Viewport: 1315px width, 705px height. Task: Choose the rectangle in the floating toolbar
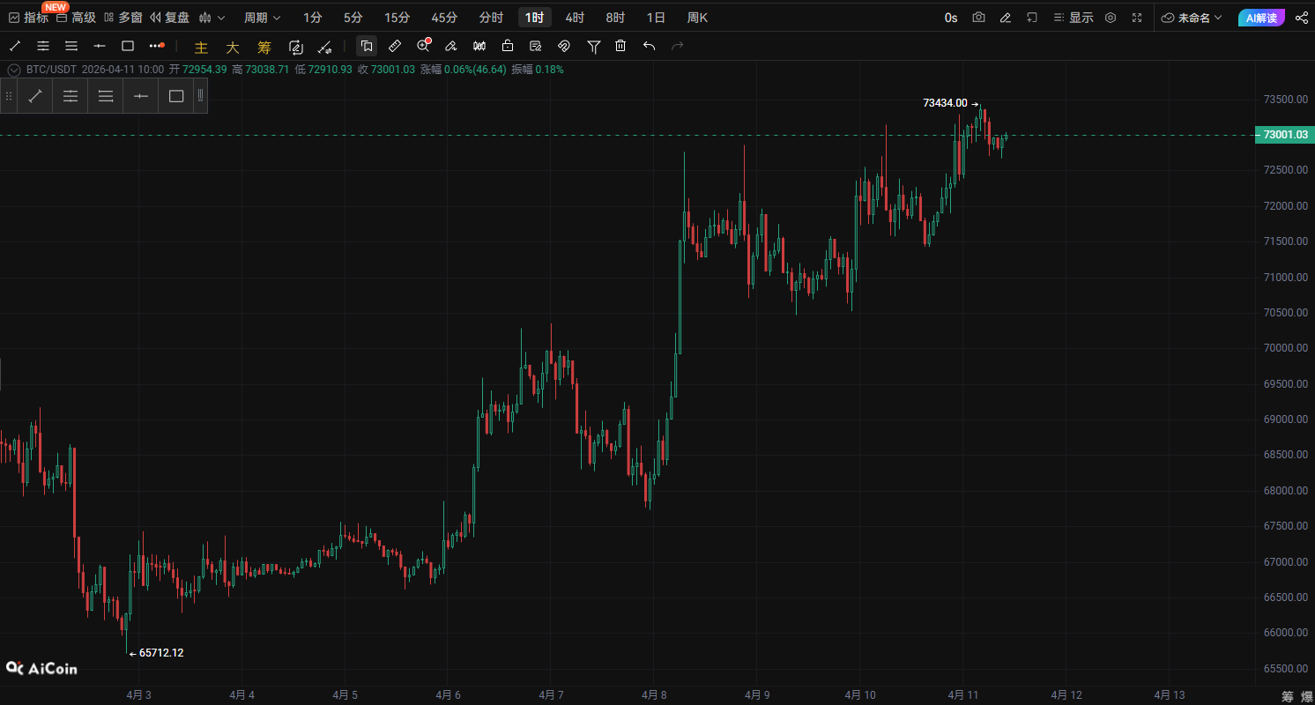[176, 96]
